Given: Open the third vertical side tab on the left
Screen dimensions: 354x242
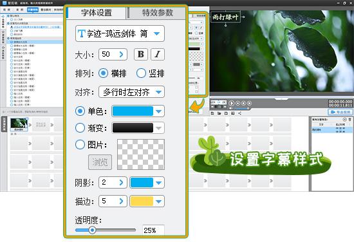Looking at the screenshot, I should (x=3, y=52).
